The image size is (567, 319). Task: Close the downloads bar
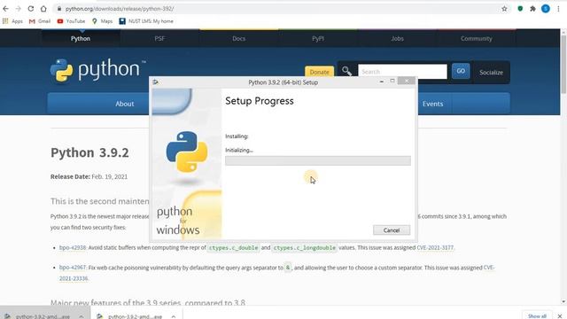coord(559,316)
